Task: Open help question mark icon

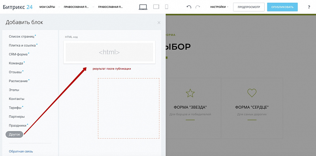Action: tap(309, 7)
